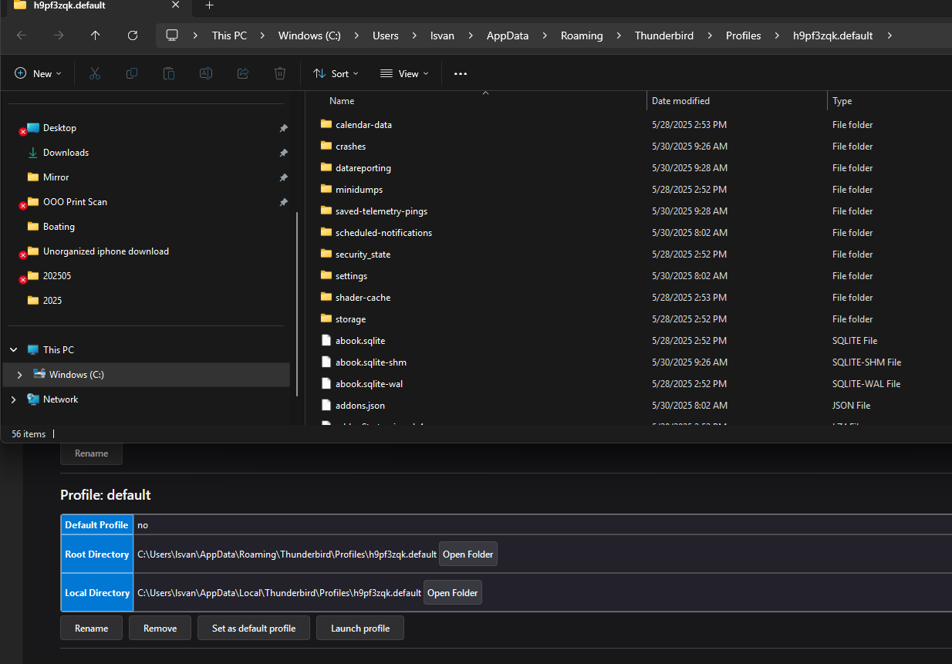
Task: Expand chevron after h9pf3zqk.default in address bar
Action: [x=890, y=35]
